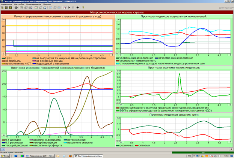
Task: Open the Моделирование menu
Action: pos(33,4)
